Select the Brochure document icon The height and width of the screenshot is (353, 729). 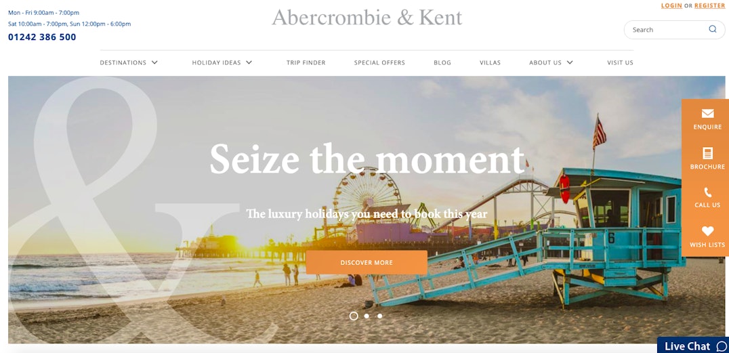point(707,154)
